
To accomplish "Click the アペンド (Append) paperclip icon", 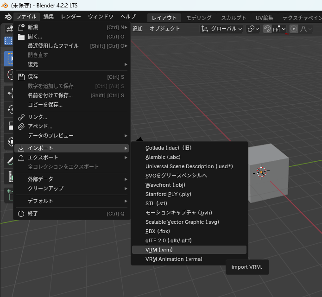I will pyautogui.click(x=21, y=126).
